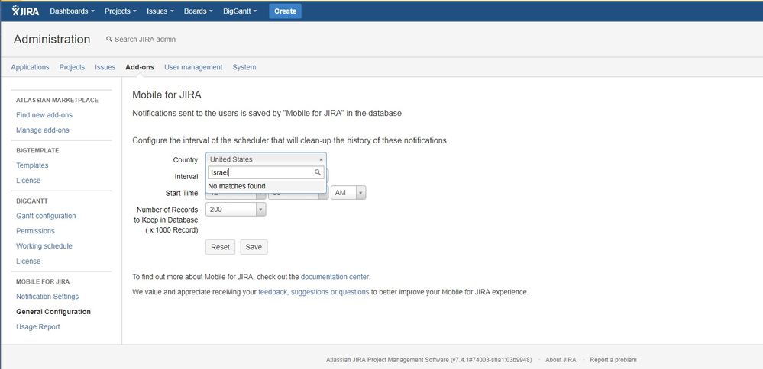Click the No matches found result row
This screenshot has height=369, width=763.
[266, 186]
